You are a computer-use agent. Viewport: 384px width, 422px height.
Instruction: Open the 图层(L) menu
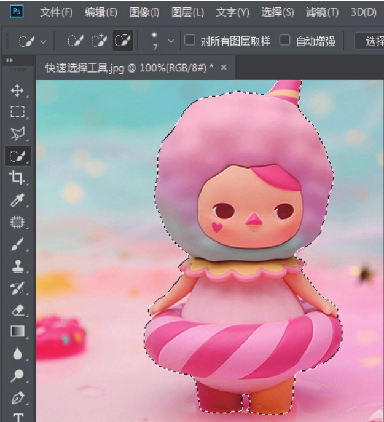click(188, 12)
